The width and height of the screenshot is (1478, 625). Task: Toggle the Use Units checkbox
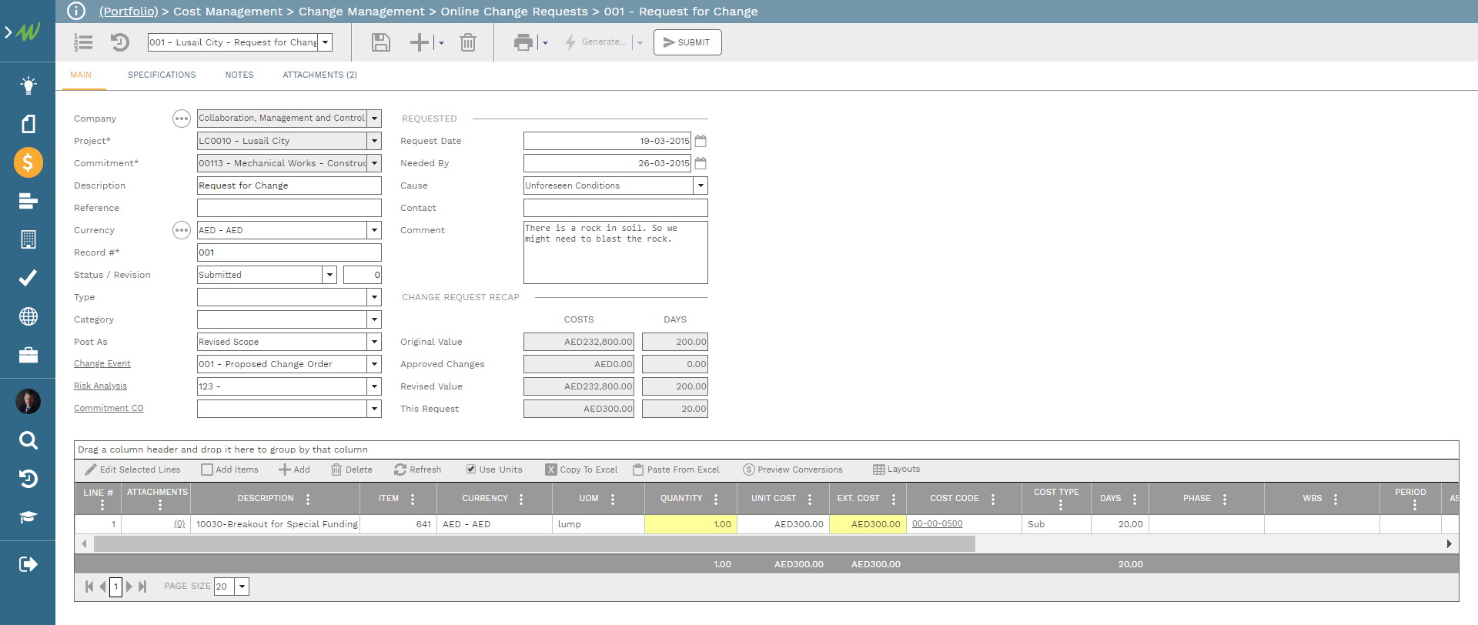point(471,470)
